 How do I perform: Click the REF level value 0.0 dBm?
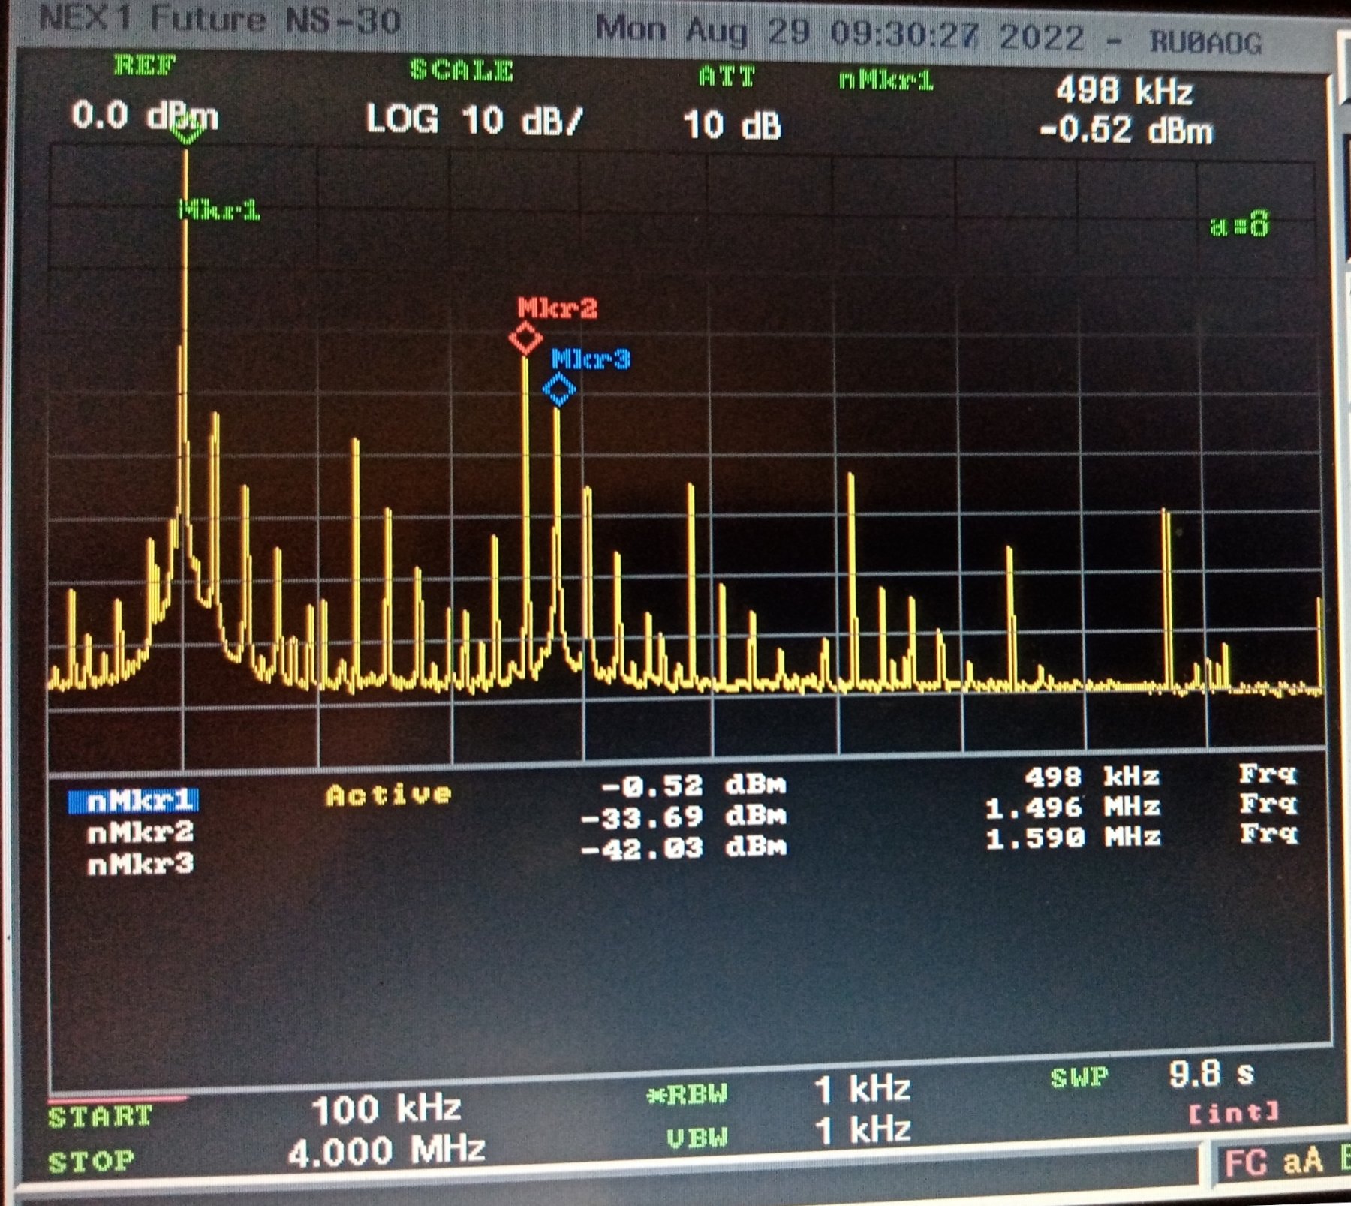tap(144, 116)
